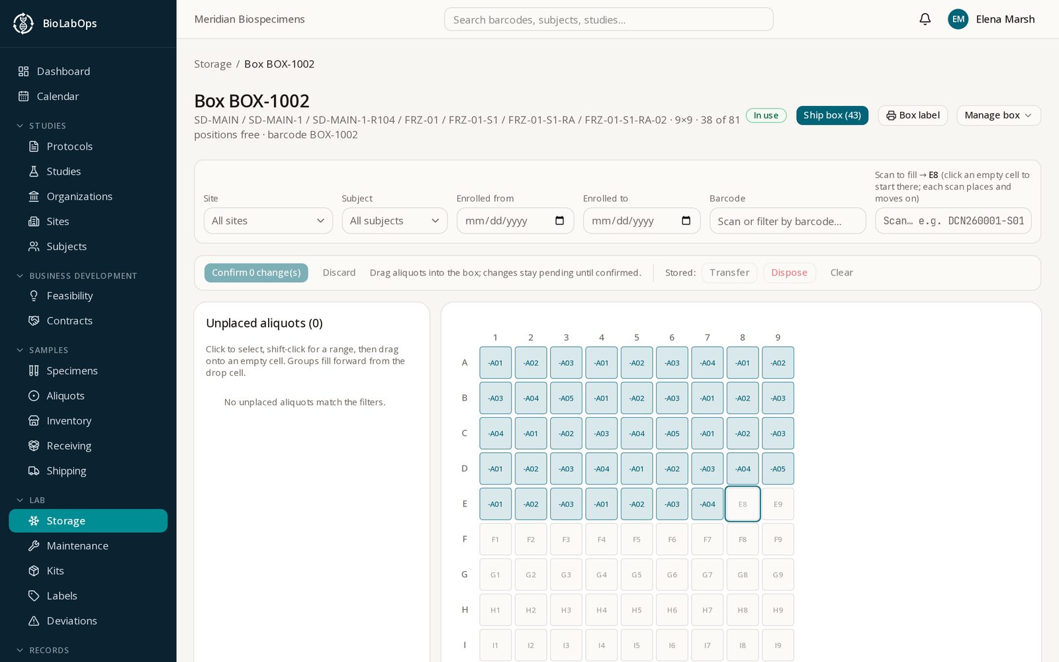Image resolution: width=1059 pixels, height=662 pixels.
Task: Open Maintenance in LAB section
Action: [x=88, y=546]
